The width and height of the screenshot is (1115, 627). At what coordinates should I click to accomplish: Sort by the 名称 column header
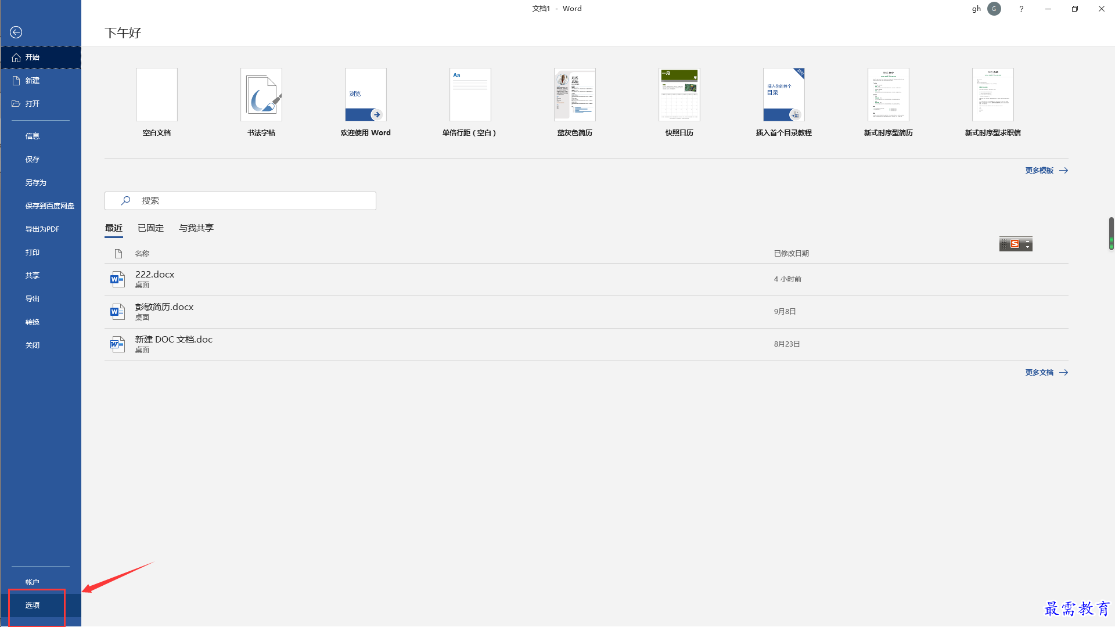[x=142, y=254]
